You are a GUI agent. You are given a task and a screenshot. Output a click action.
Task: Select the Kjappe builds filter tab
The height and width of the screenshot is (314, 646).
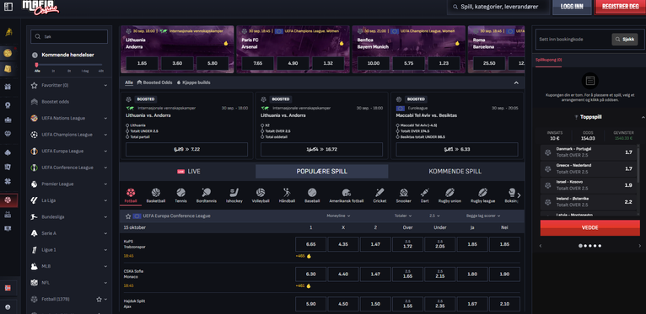tap(193, 82)
